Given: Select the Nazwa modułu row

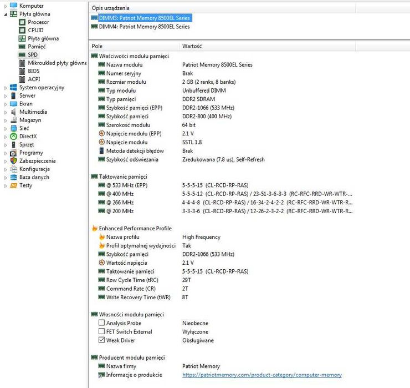Looking at the screenshot, I should coord(222,65).
